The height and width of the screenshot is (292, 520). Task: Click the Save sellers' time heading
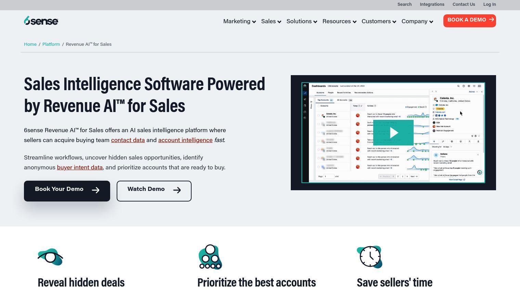(x=394, y=282)
